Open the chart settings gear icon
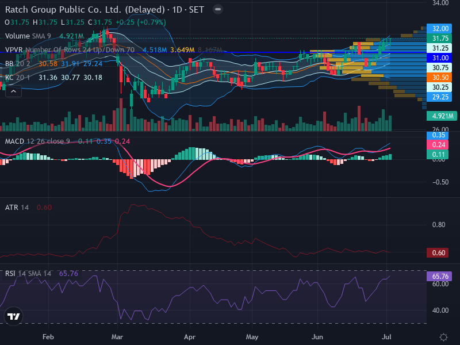Viewport: 460px width, 345px height. coord(443,337)
